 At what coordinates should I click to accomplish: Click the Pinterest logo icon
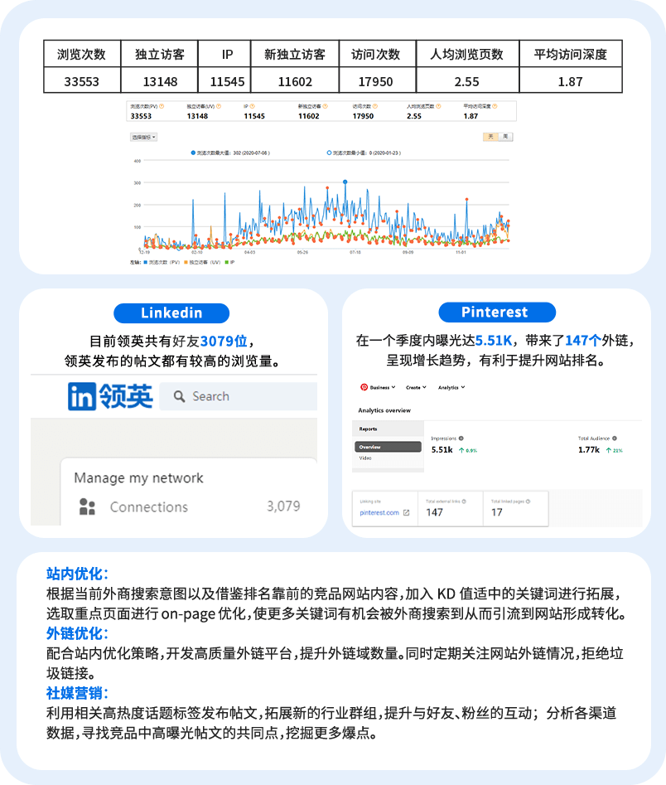pos(364,387)
